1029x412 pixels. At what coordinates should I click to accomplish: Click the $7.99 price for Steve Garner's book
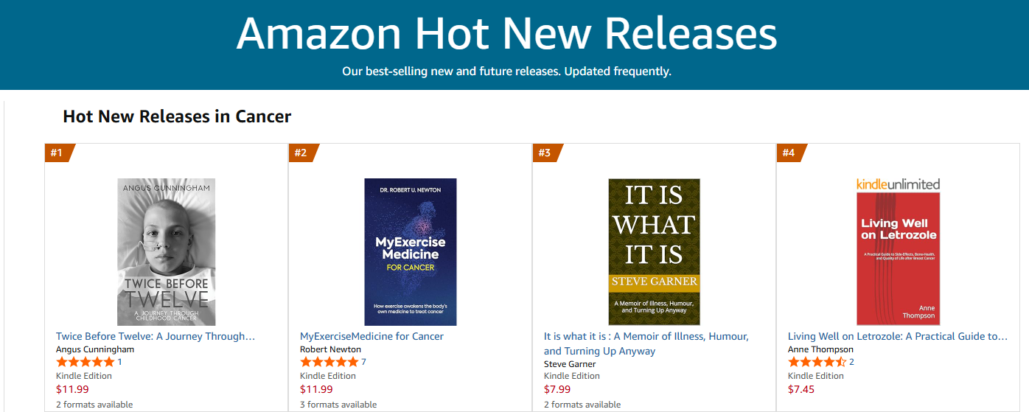click(557, 389)
